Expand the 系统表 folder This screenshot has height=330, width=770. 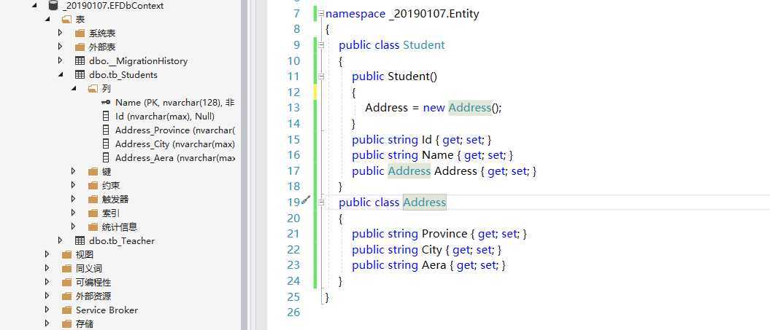click(x=61, y=33)
